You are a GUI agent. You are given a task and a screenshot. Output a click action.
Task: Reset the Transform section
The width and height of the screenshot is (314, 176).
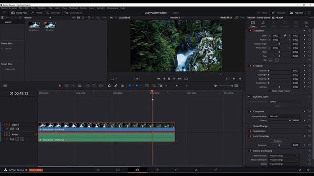click(310, 31)
